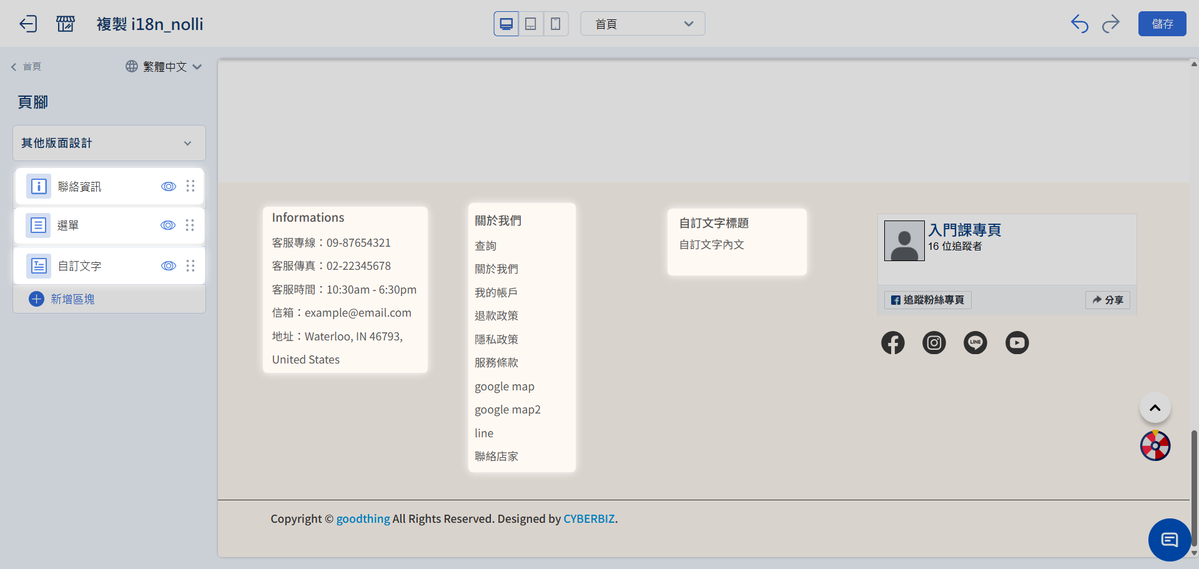
Task: Redo the last change
Action: point(1111,24)
